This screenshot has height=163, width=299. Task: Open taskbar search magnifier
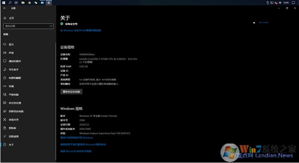point(10,3)
